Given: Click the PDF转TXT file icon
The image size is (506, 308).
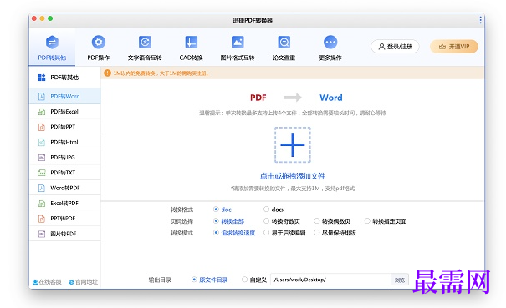Looking at the screenshot, I should point(42,173).
